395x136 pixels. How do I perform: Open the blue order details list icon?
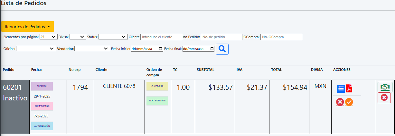(341, 89)
